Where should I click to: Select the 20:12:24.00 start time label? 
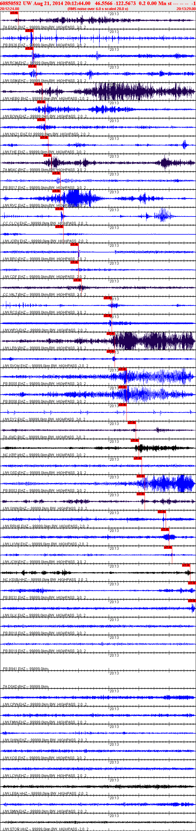[x=10, y=9]
